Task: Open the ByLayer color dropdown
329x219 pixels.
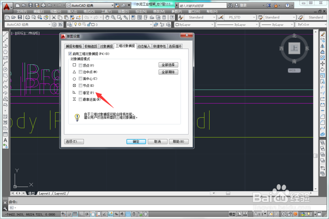Action: click(194, 25)
